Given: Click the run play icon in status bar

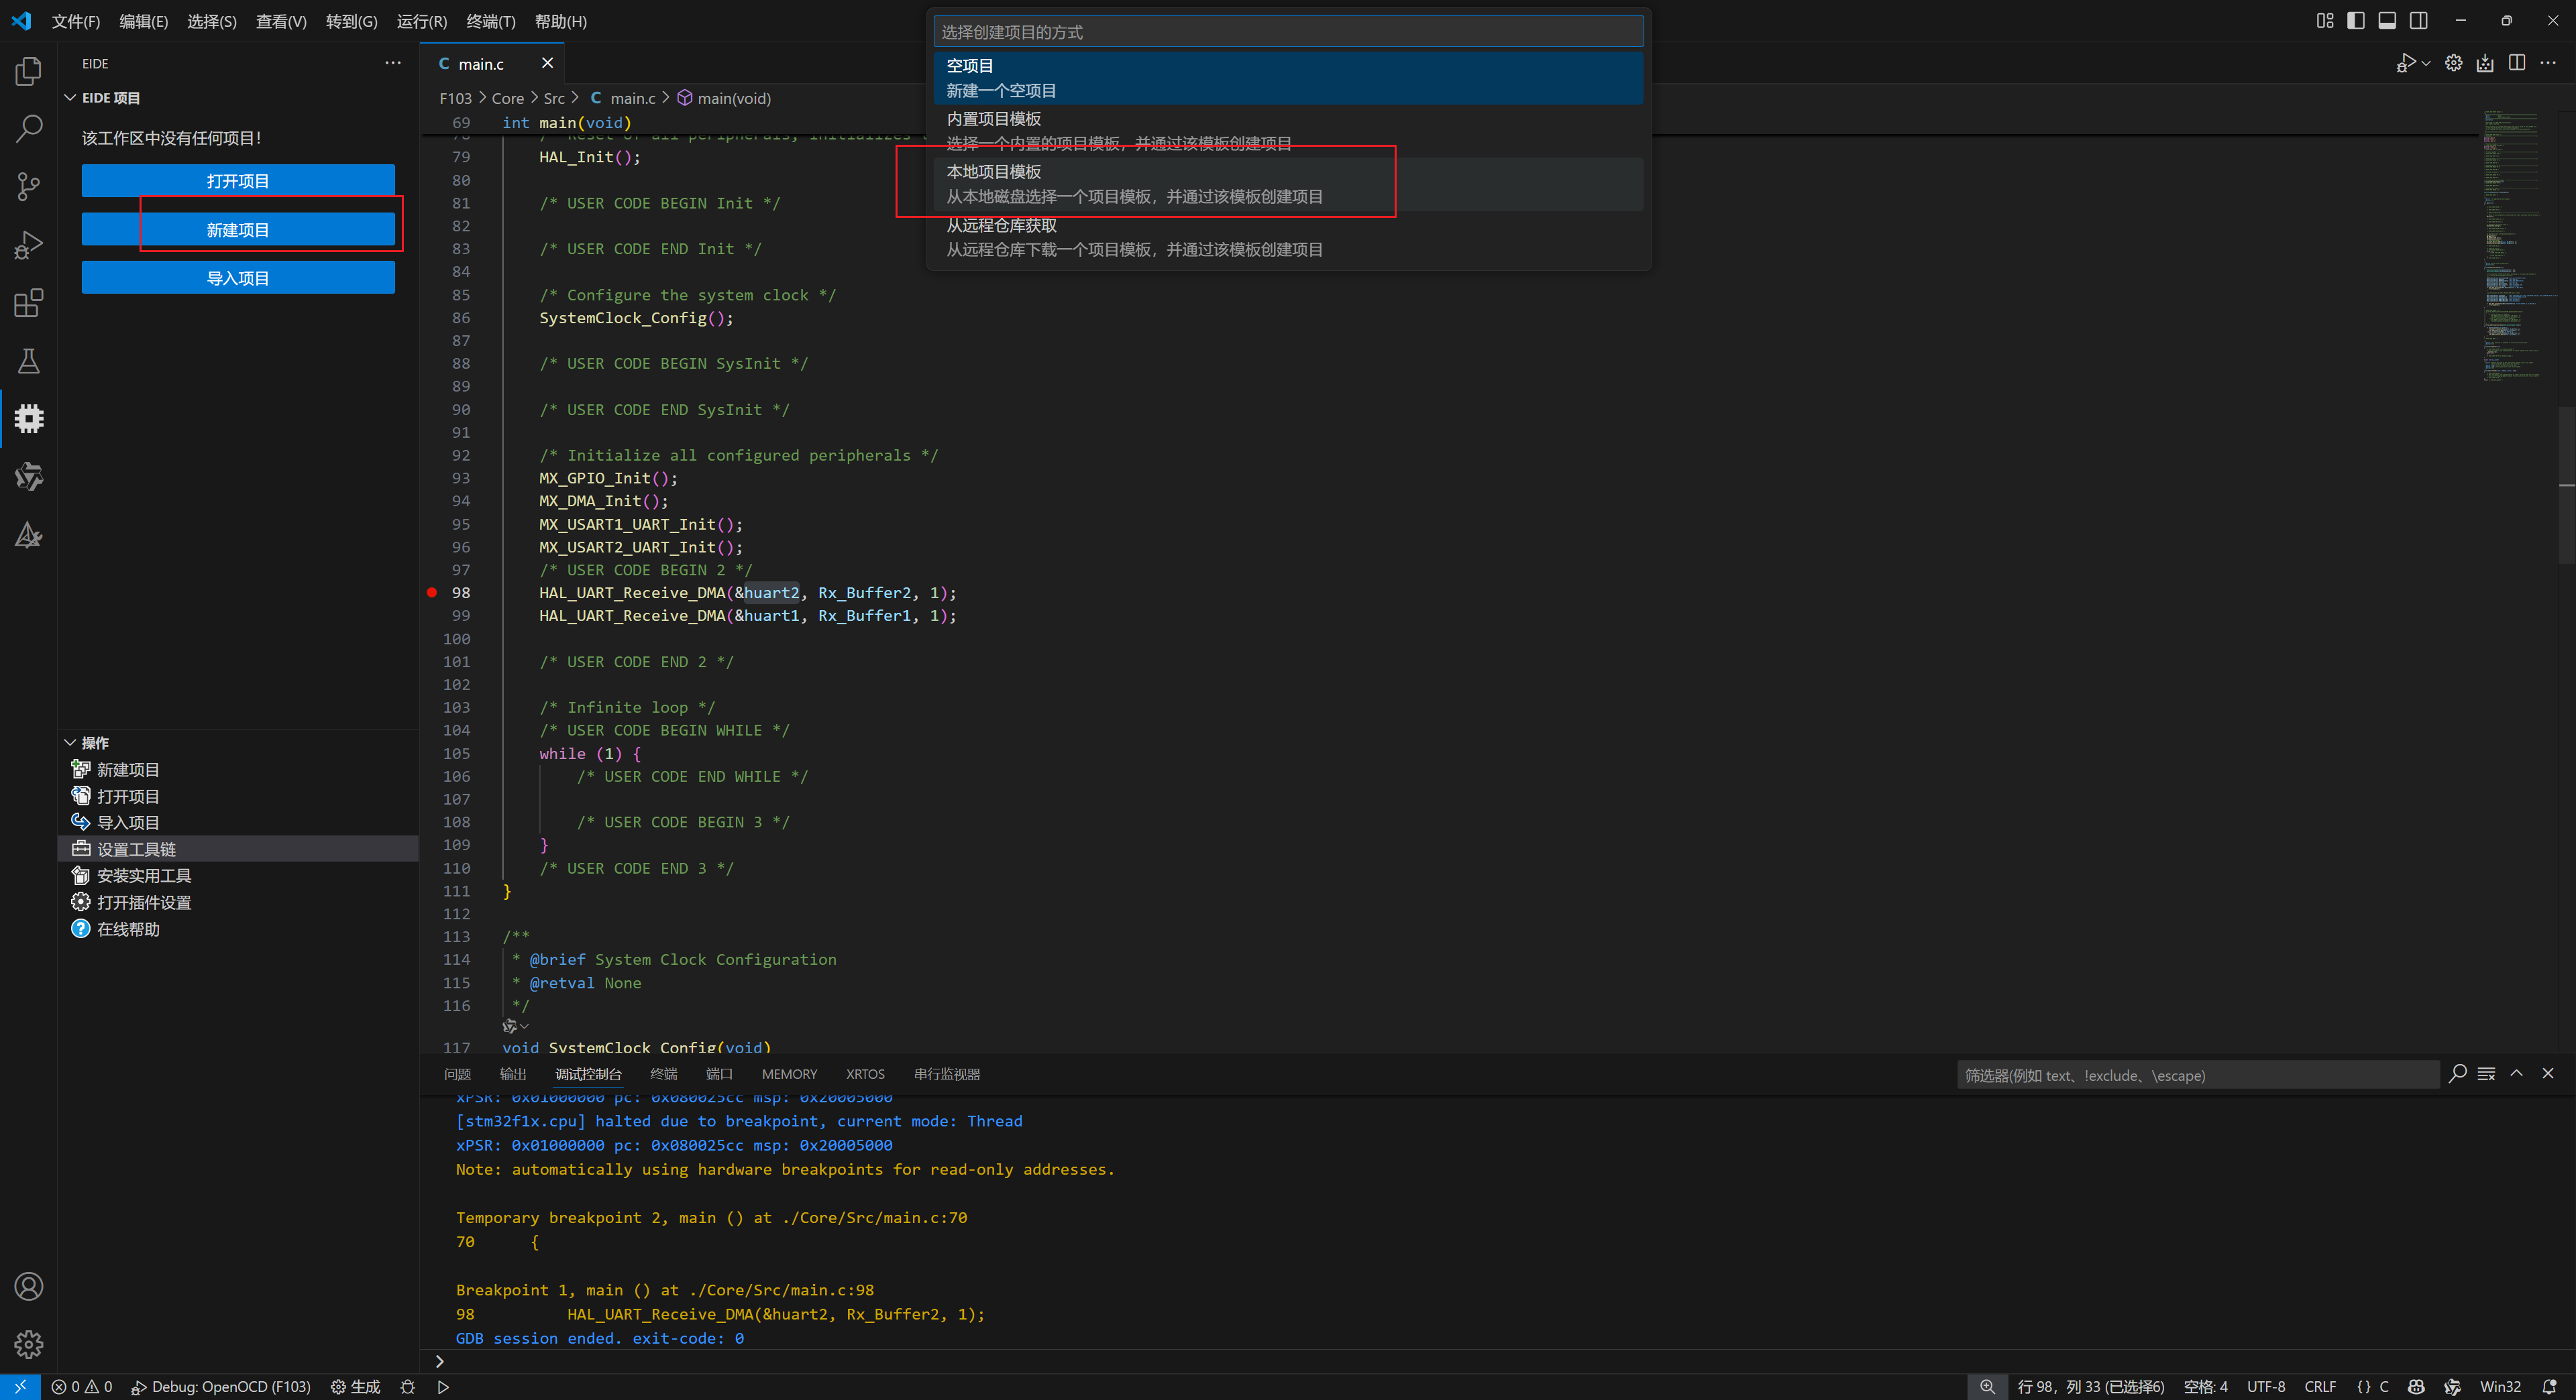Looking at the screenshot, I should (443, 1387).
